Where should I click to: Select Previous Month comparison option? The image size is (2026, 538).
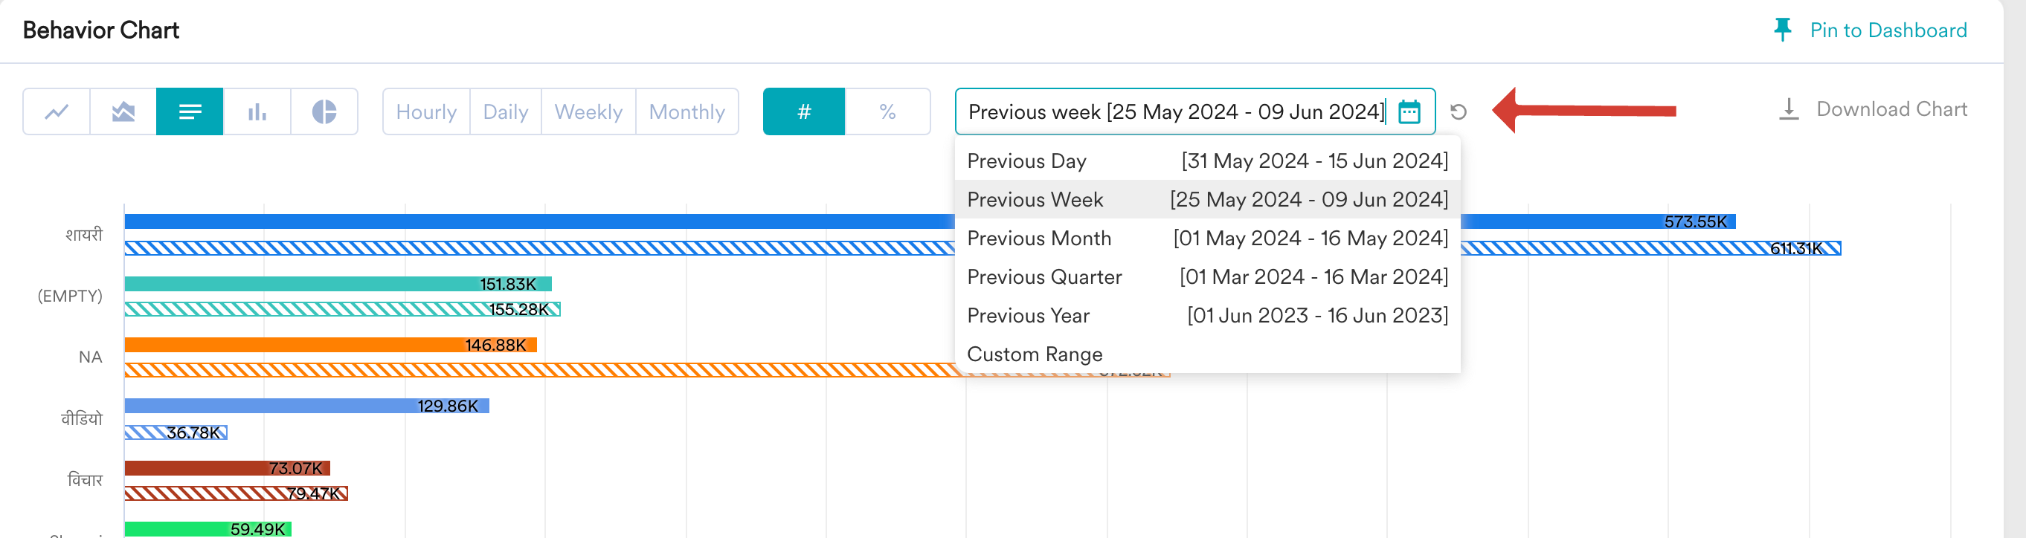(x=1207, y=238)
